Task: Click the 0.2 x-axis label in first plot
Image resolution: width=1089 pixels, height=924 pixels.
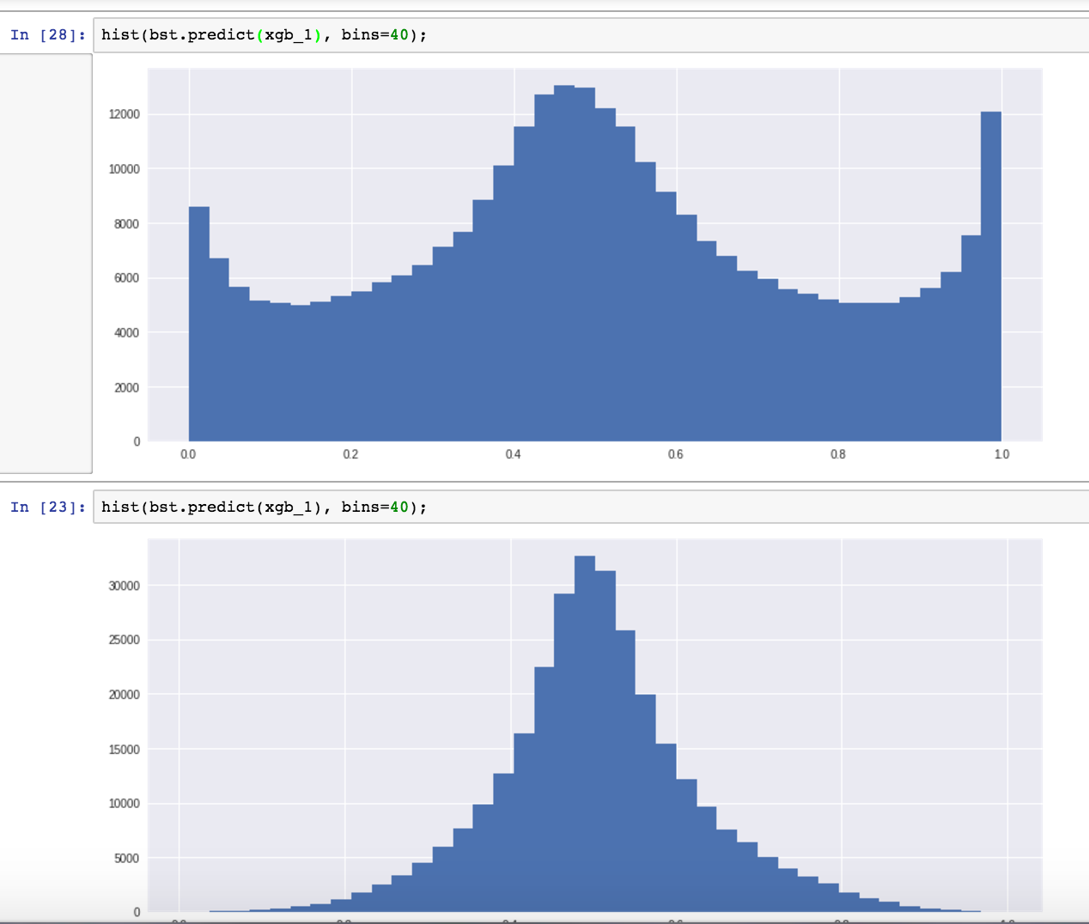Action: point(350,454)
